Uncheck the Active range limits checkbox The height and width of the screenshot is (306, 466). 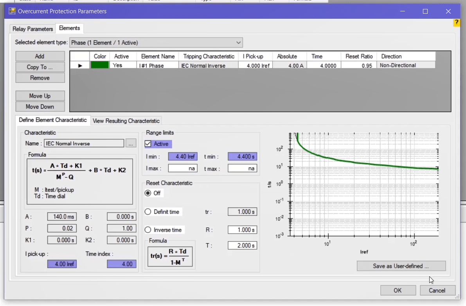(148, 144)
